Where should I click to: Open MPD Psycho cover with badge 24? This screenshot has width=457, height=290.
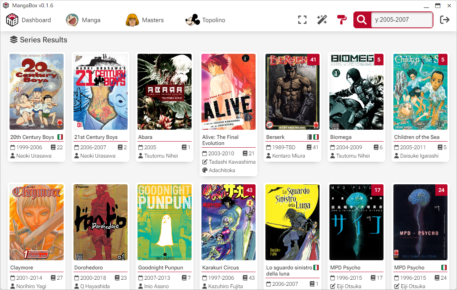[x=420, y=222]
